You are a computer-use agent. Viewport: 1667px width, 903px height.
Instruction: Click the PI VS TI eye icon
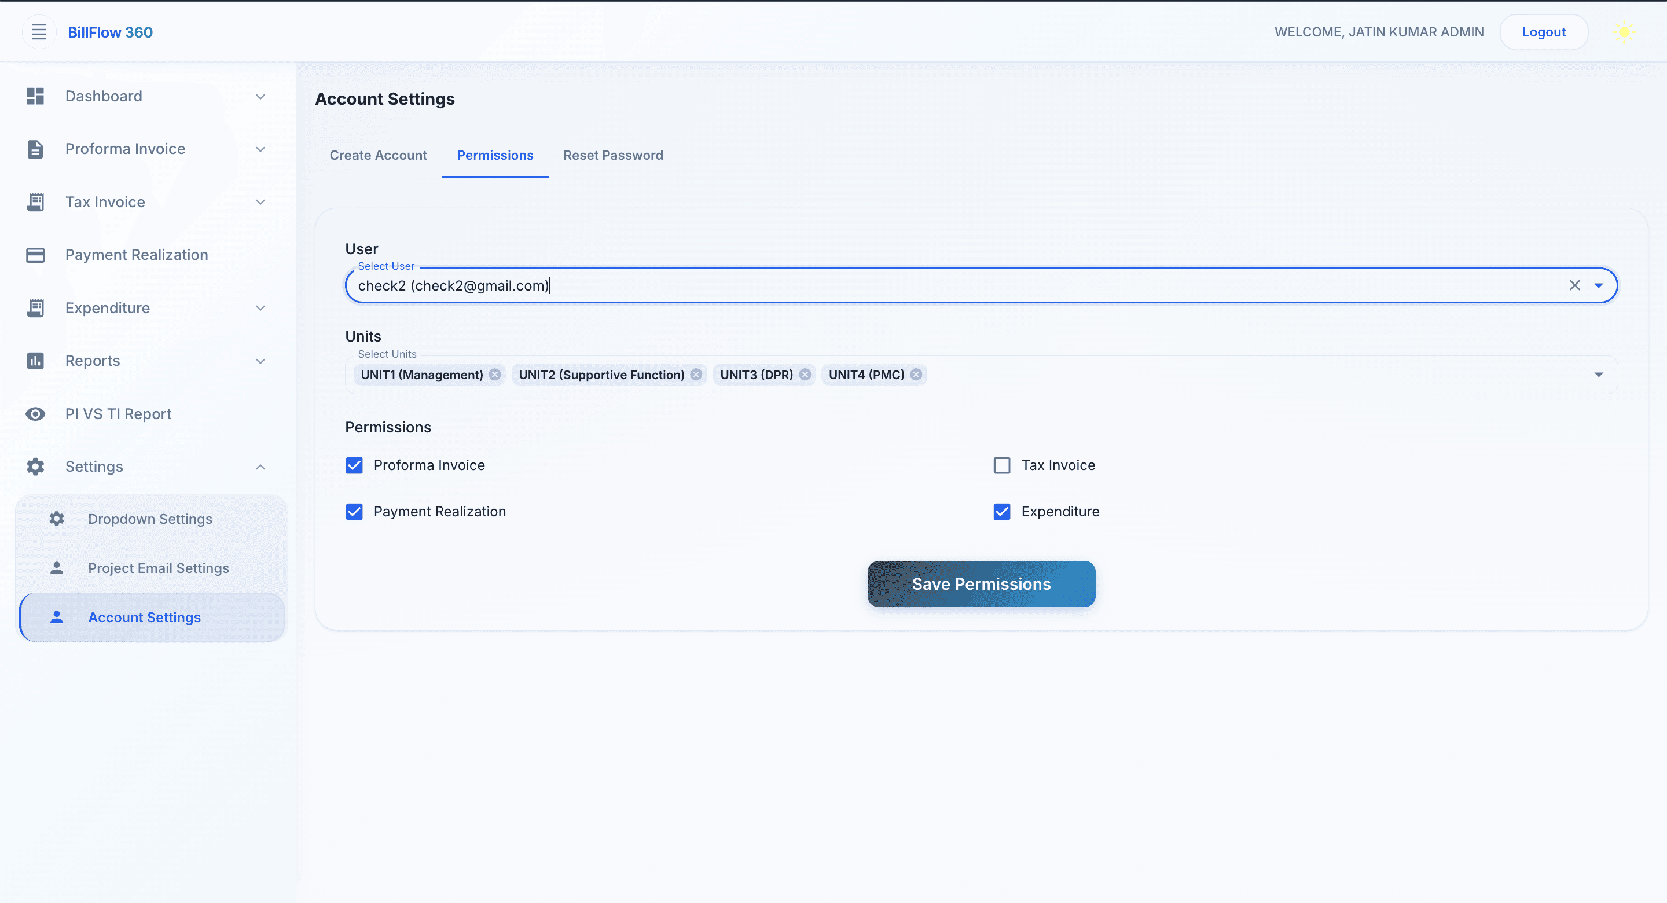tap(35, 414)
